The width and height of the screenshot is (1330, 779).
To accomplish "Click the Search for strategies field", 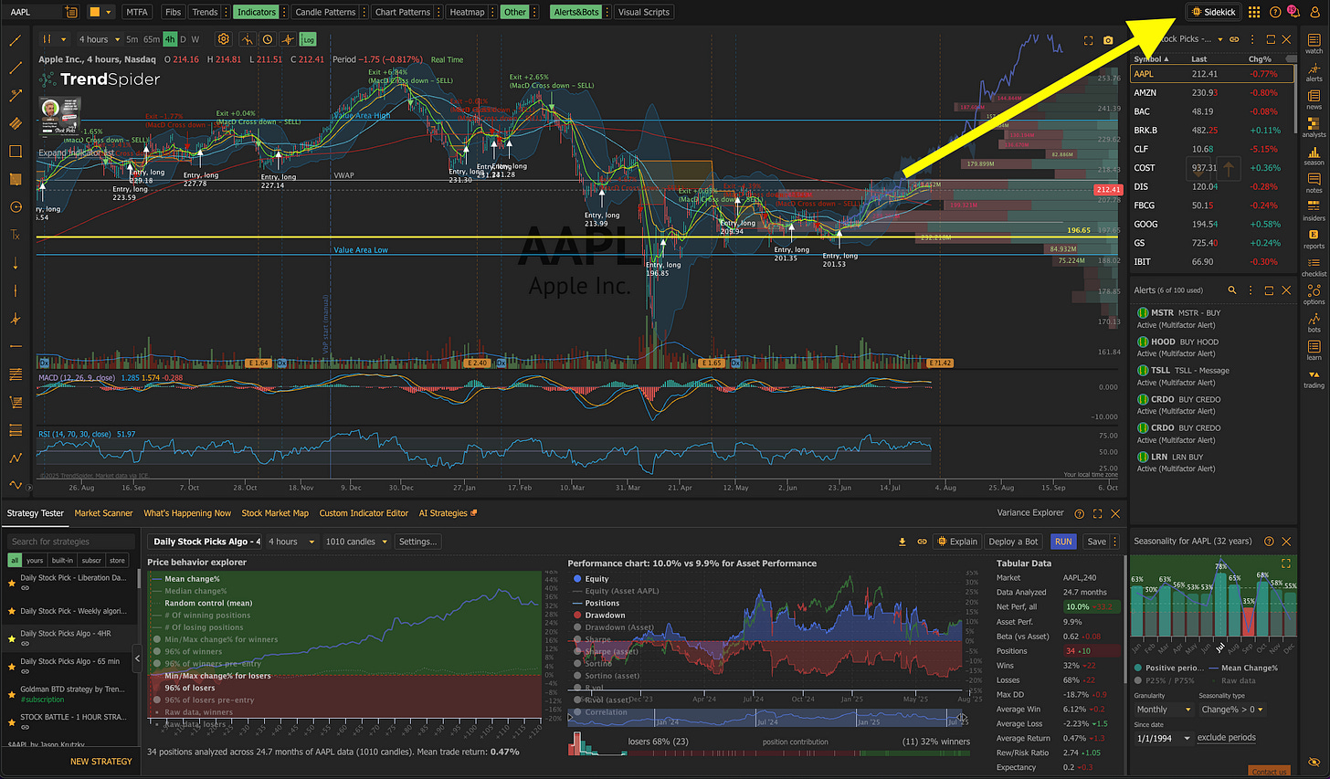I will [71, 542].
